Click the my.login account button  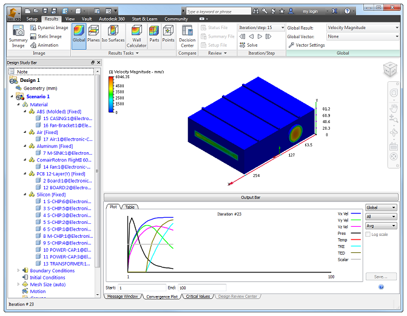coord(310,11)
